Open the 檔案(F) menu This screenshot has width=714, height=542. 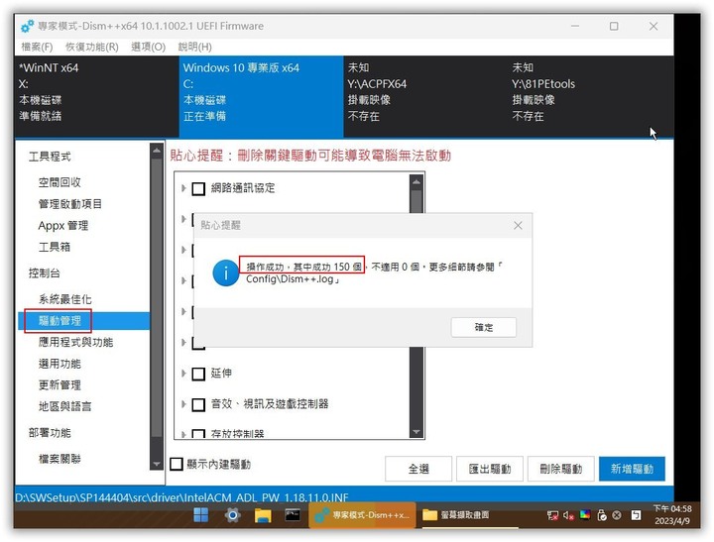coord(37,47)
